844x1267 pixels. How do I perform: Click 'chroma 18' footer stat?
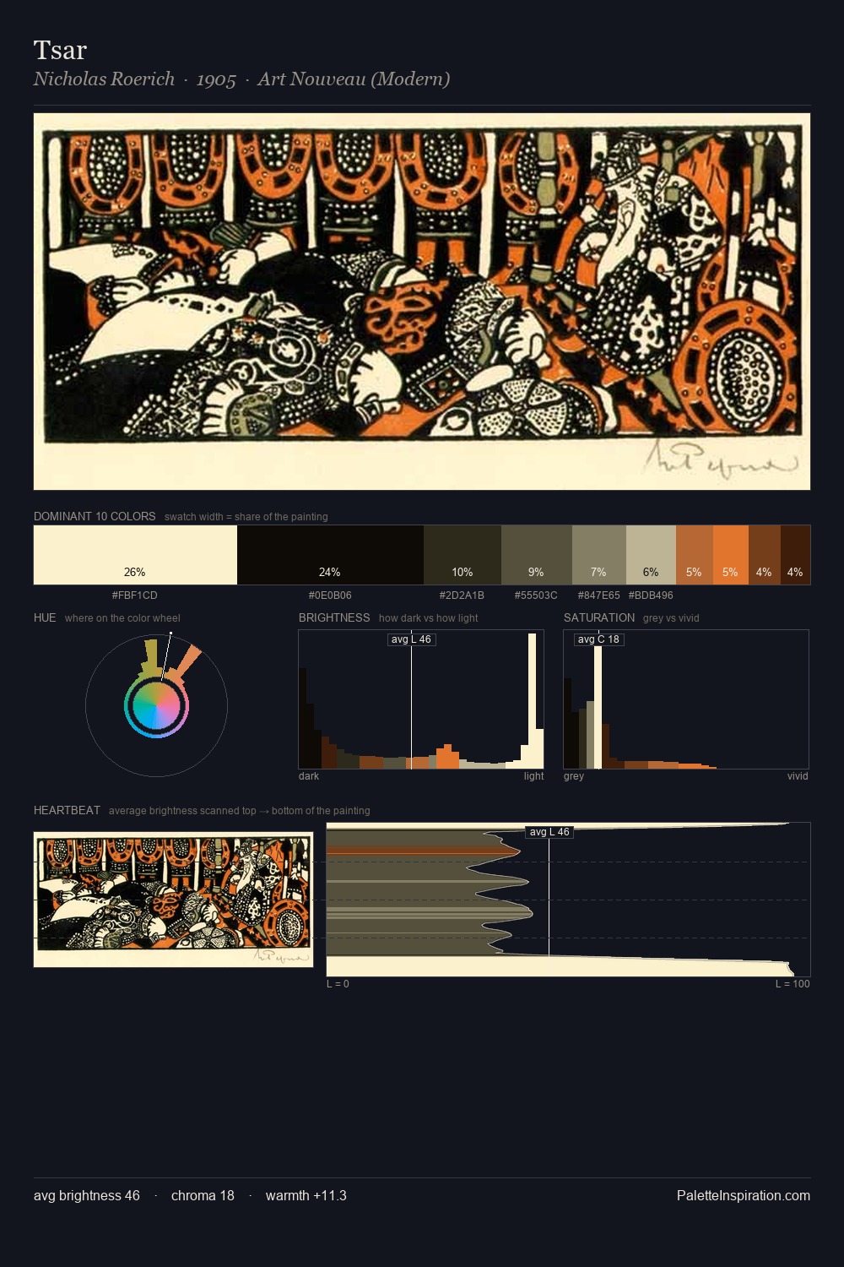203,1195
